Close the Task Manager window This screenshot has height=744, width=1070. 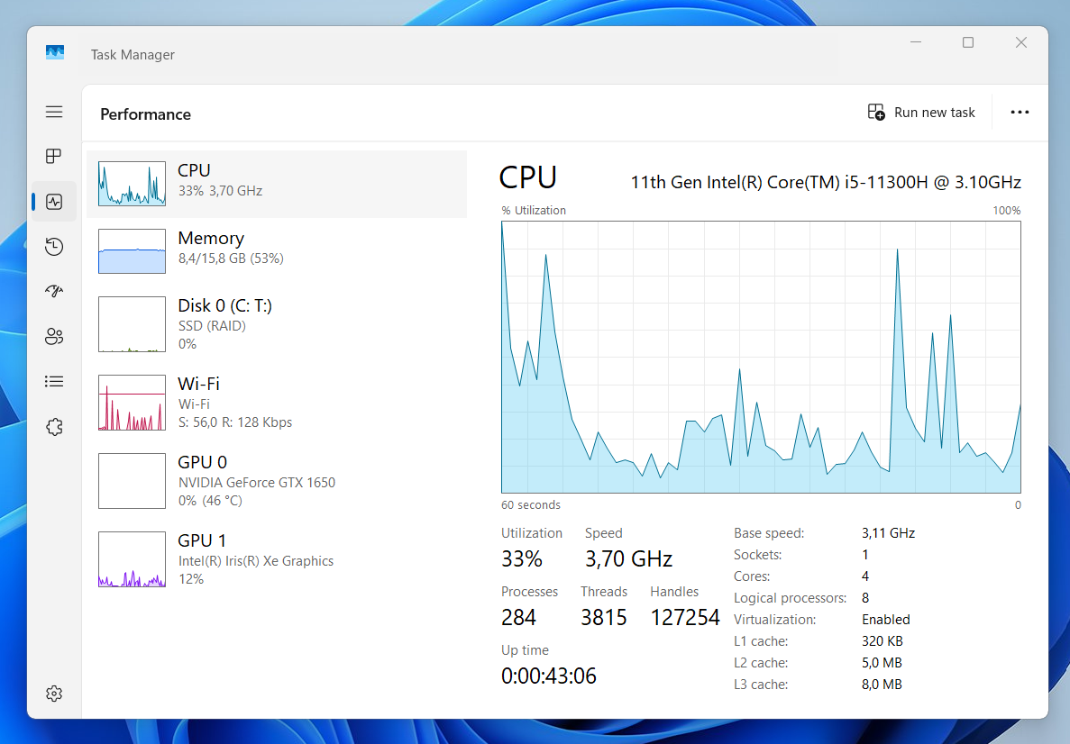[x=1020, y=42]
